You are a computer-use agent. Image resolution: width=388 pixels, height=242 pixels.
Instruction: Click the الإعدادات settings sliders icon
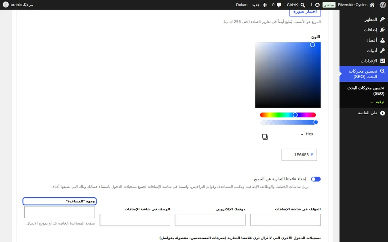(x=382, y=61)
